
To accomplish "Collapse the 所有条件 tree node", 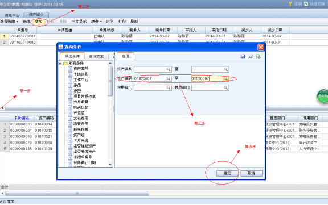I will click(60, 63).
